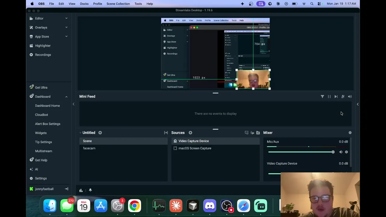
Task: Click the jonnyfastball account entry
Action: click(x=44, y=189)
